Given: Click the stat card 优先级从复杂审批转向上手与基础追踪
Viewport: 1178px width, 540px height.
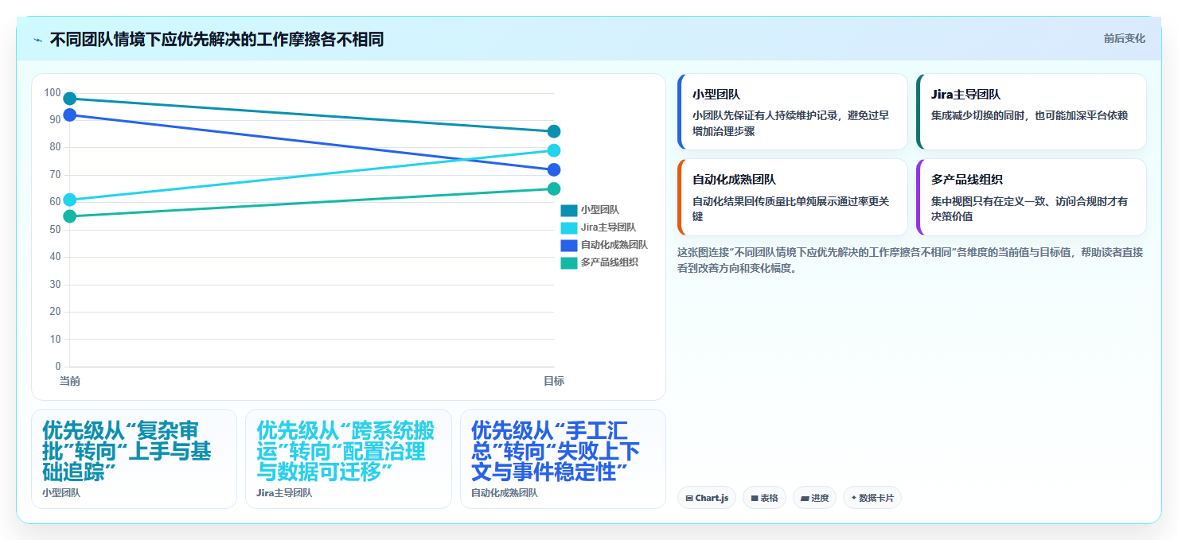Looking at the screenshot, I should tap(134, 459).
